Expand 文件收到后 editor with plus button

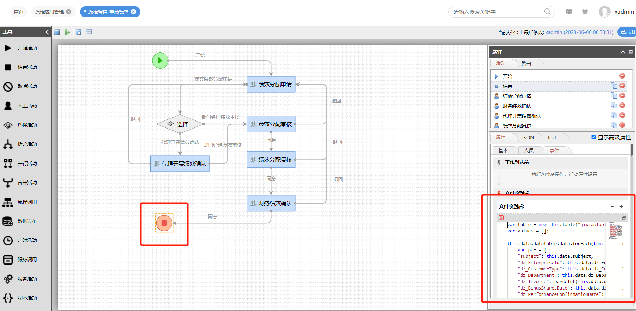[621, 206]
